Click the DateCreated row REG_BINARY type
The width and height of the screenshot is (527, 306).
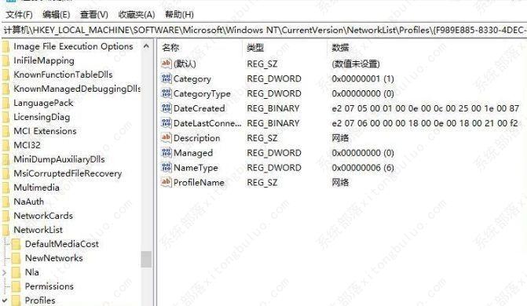point(273,108)
